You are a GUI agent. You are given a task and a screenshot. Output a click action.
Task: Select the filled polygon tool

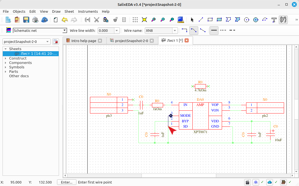(x=238, y=20)
